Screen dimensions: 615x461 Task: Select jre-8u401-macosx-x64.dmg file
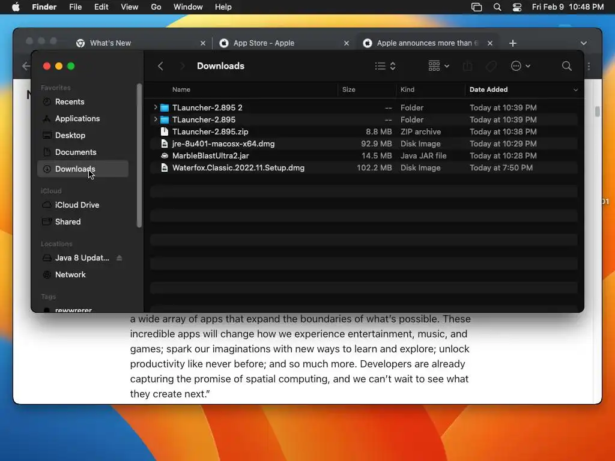[363, 144]
